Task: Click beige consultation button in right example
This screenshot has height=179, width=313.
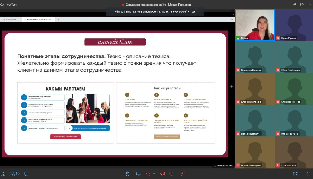Action: tap(167, 137)
